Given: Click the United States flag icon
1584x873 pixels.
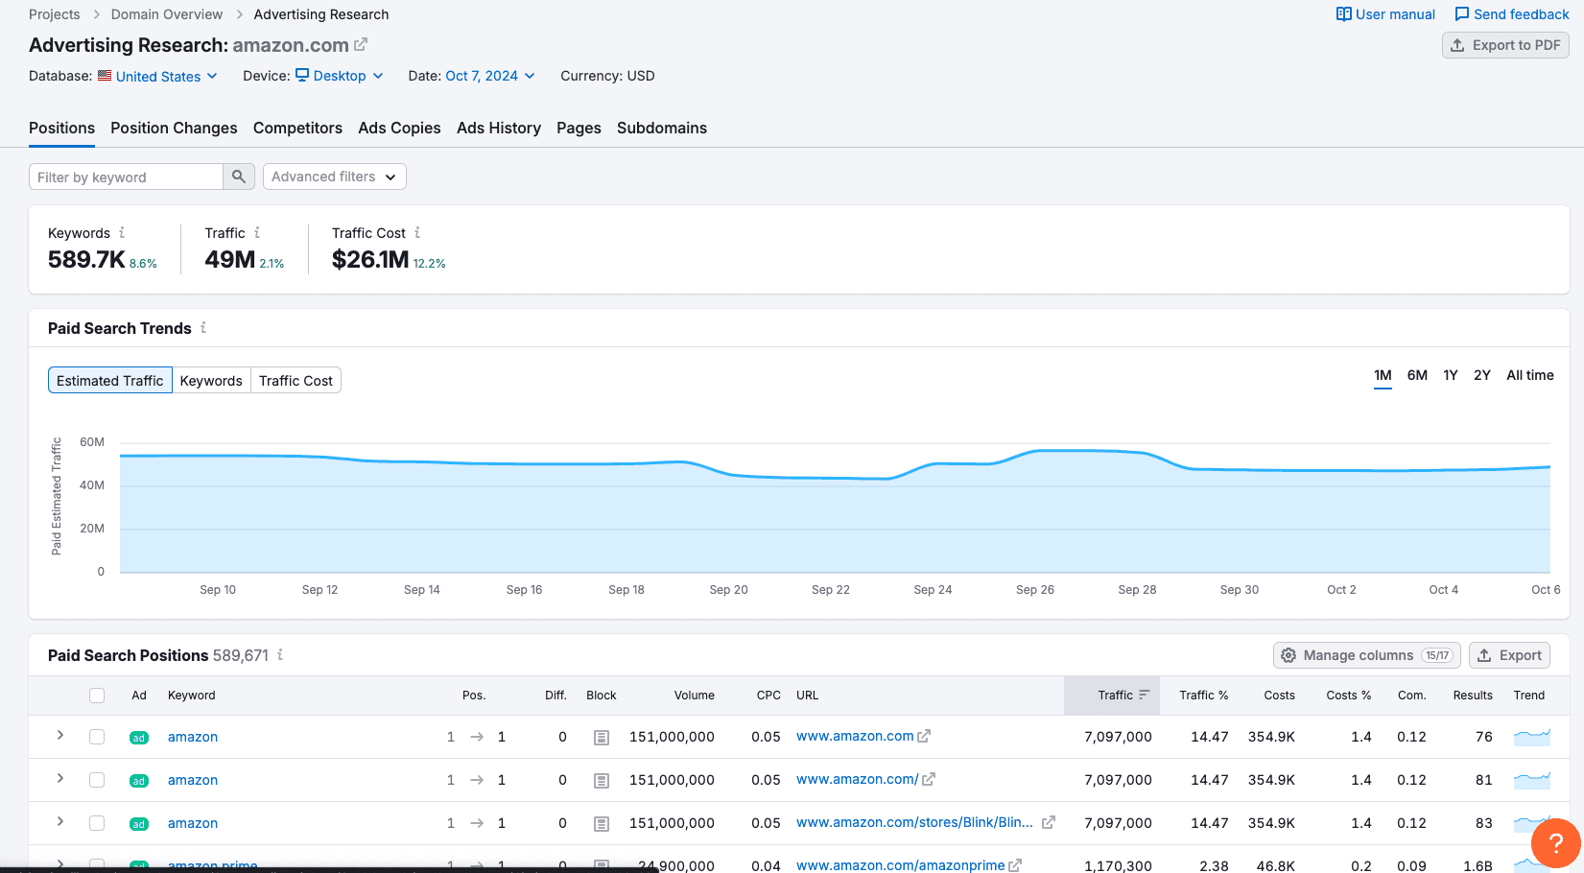Looking at the screenshot, I should (x=105, y=75).
